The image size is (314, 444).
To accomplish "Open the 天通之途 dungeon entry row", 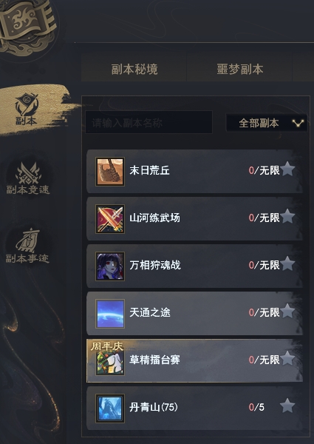I will tap(194, 314).
